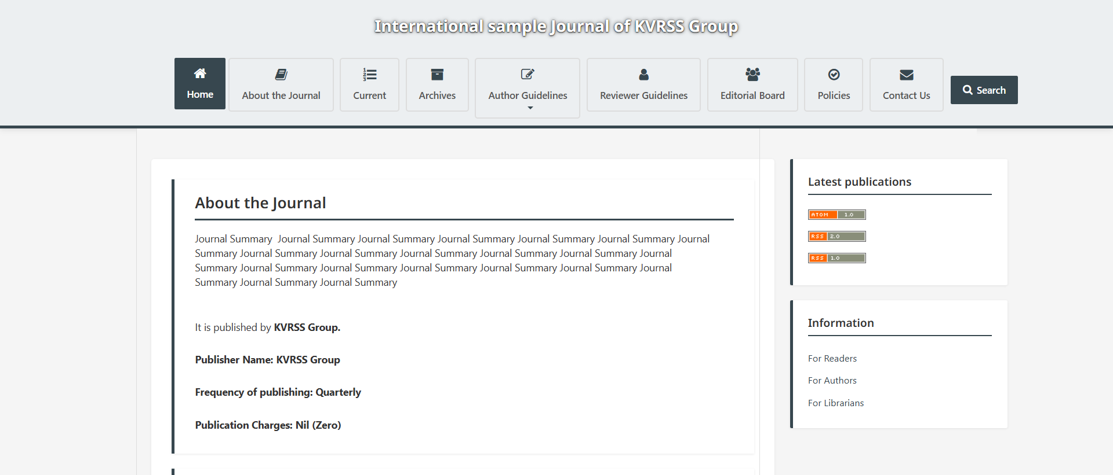
Task: Expand the Author Guidelines dropdown arrow
Action: (x=530, y=108)
